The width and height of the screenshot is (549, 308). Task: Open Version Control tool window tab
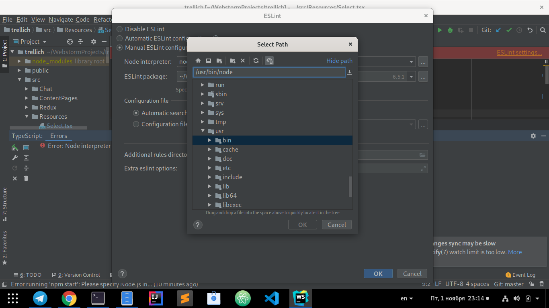76,275
